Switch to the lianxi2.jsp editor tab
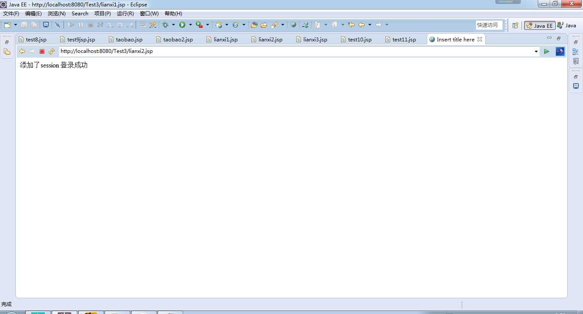This screenshot has height=314, width=583. click(267, 39)
